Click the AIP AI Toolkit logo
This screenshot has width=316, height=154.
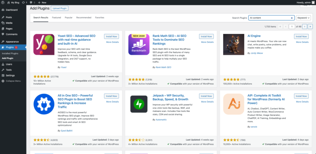tap(234, 104)
